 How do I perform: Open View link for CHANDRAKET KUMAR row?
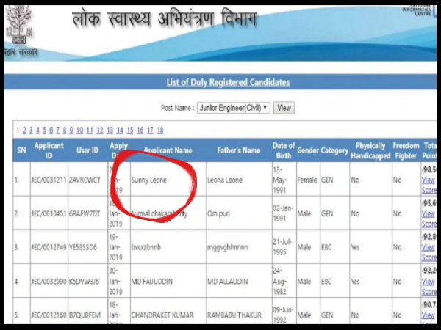[x=429, y=315]
